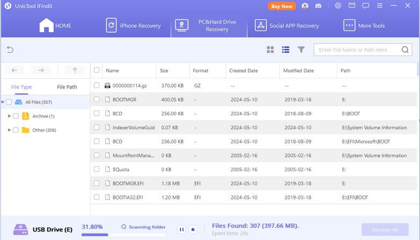Pause the scanning process

182,229
